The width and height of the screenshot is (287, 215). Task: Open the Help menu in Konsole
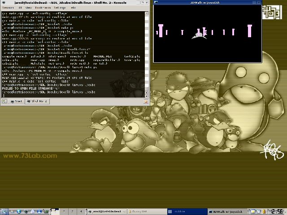tap(73, 8)
